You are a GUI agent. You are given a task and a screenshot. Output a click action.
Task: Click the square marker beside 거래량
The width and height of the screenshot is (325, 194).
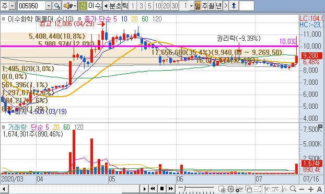tap(3, 127)
